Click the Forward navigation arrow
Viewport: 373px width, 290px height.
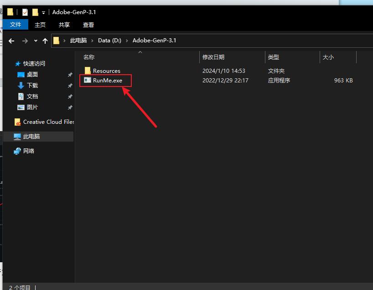click(x=25, y=41)
